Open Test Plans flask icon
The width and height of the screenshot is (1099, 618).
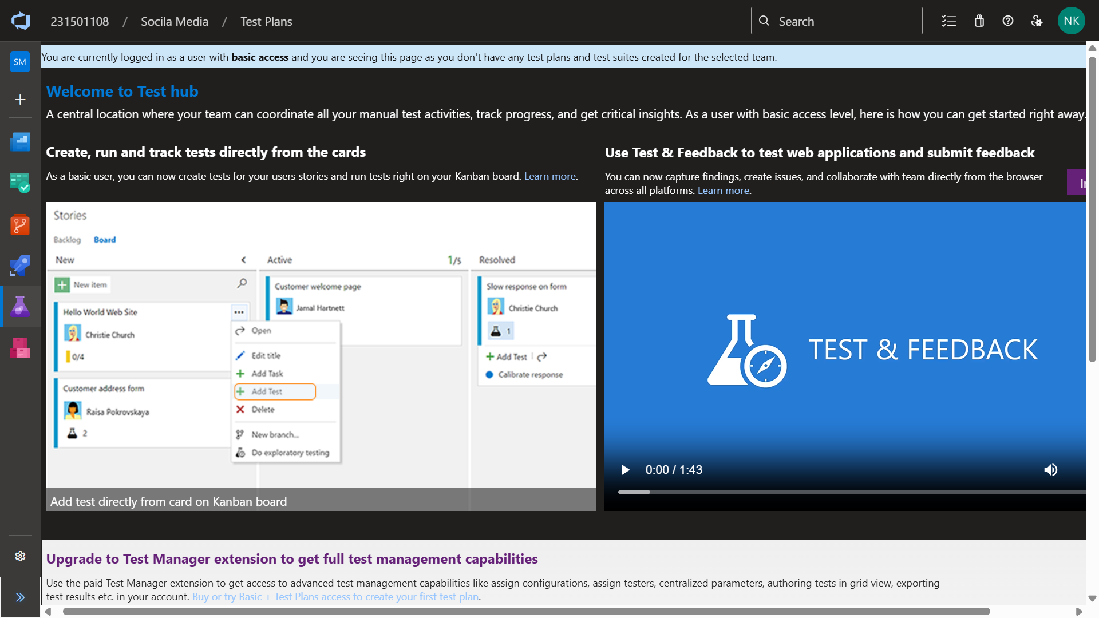pyautogui.click(x=20, y=307)
